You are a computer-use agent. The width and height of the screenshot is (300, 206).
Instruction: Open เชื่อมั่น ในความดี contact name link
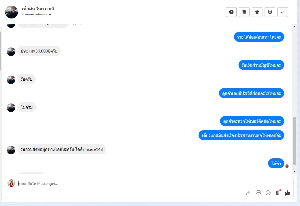coord(38,9)
